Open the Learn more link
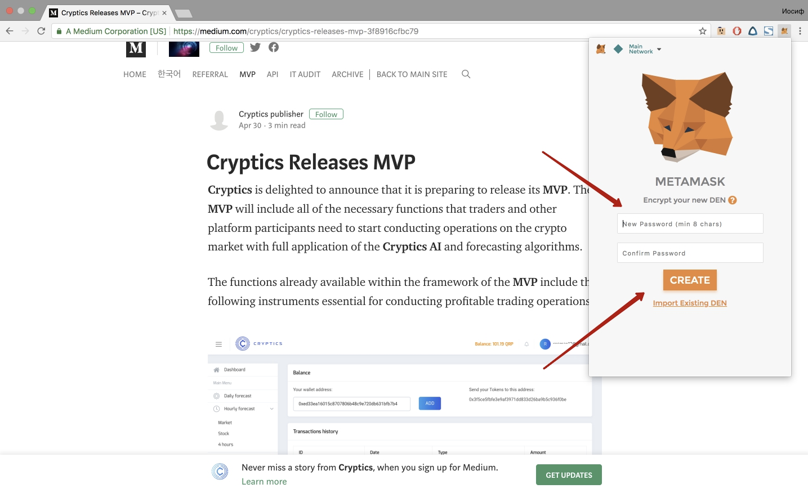The image size is (808, 493). [264, 482]
